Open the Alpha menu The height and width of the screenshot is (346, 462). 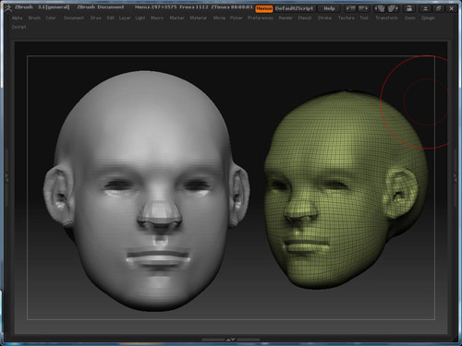pyautogui.click(x=17, y=18)
